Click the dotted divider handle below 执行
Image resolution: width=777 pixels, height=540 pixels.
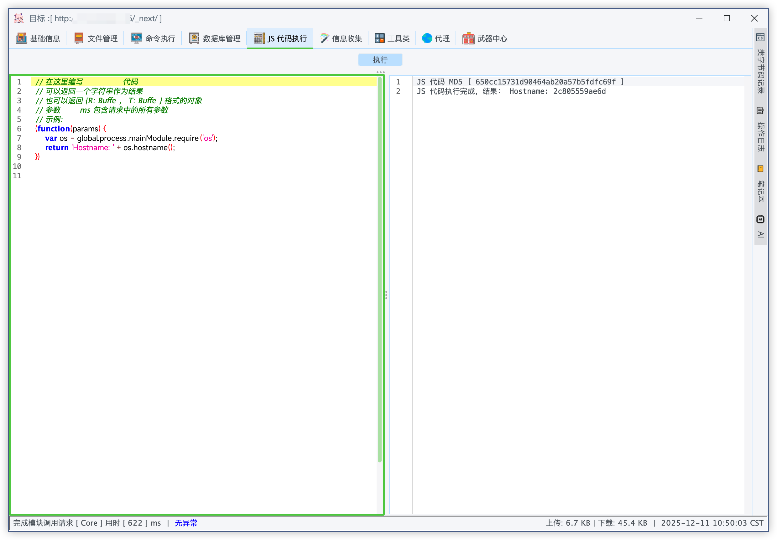380,72
